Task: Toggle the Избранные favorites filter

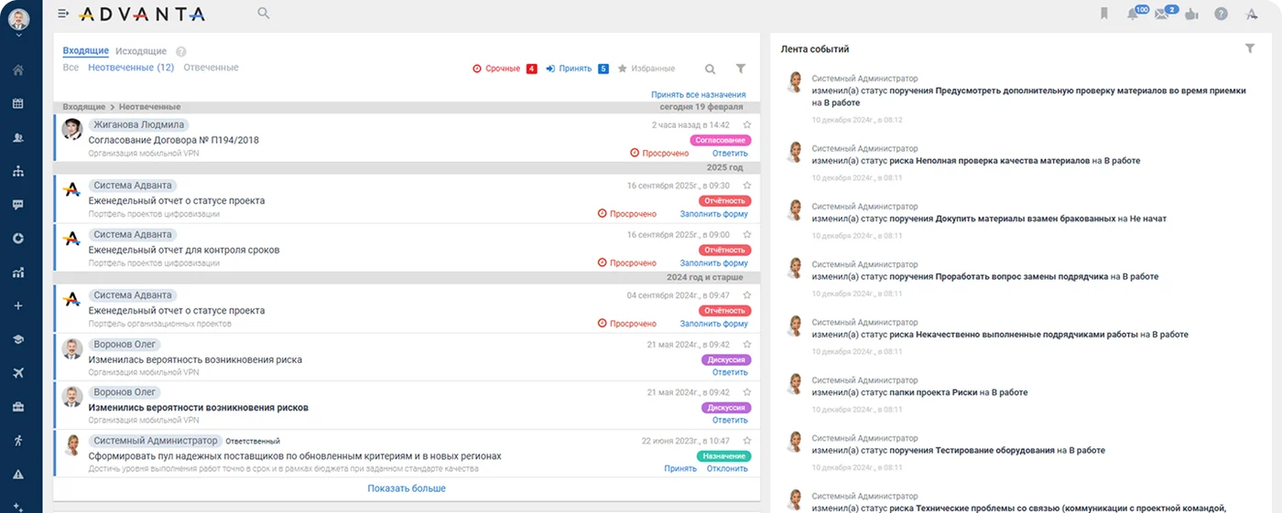Action: 646,69
